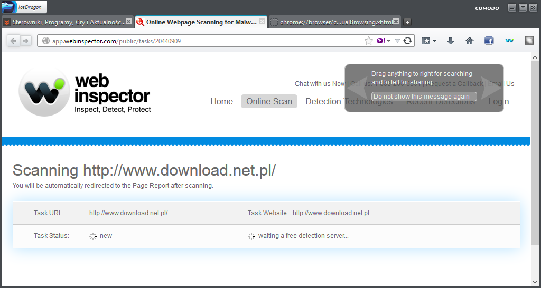Open the Login navigation link
This screenshot has height=288, width=541.
[498, 101]
